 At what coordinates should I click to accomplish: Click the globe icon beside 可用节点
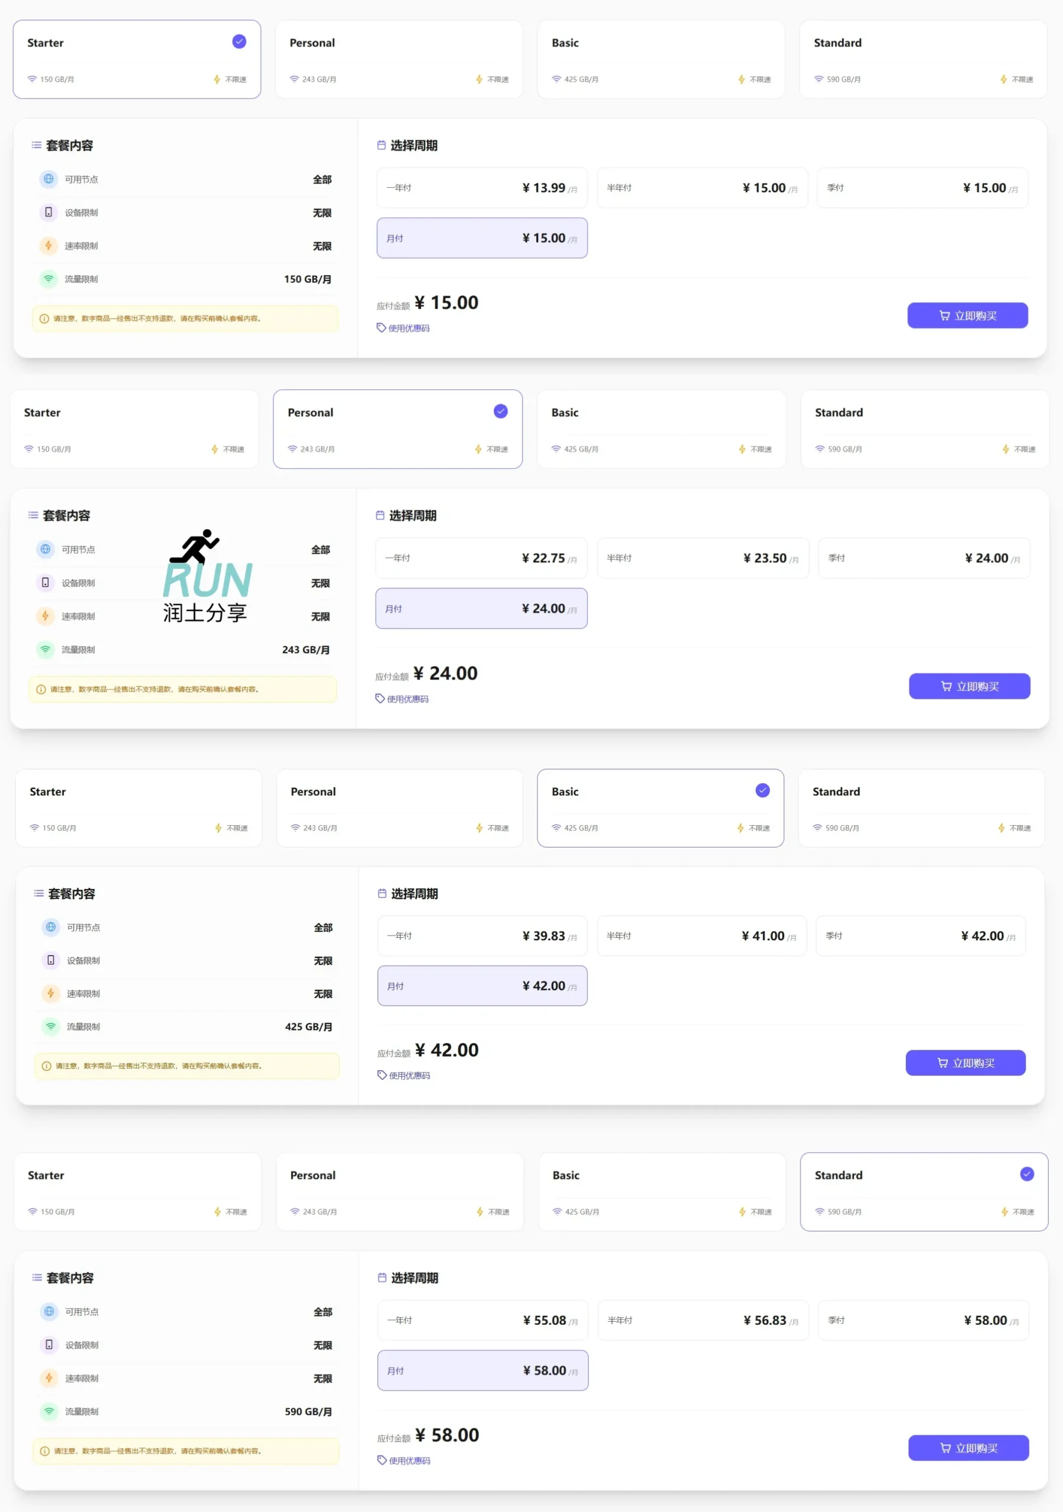point(48,179)
